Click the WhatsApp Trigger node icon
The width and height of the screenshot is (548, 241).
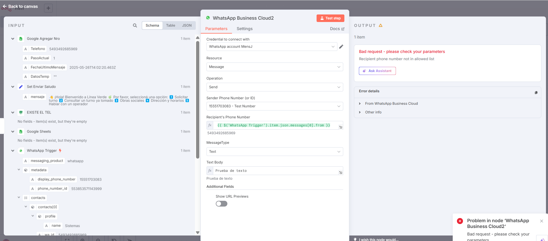pyautogui.click(x=21, y=151)
